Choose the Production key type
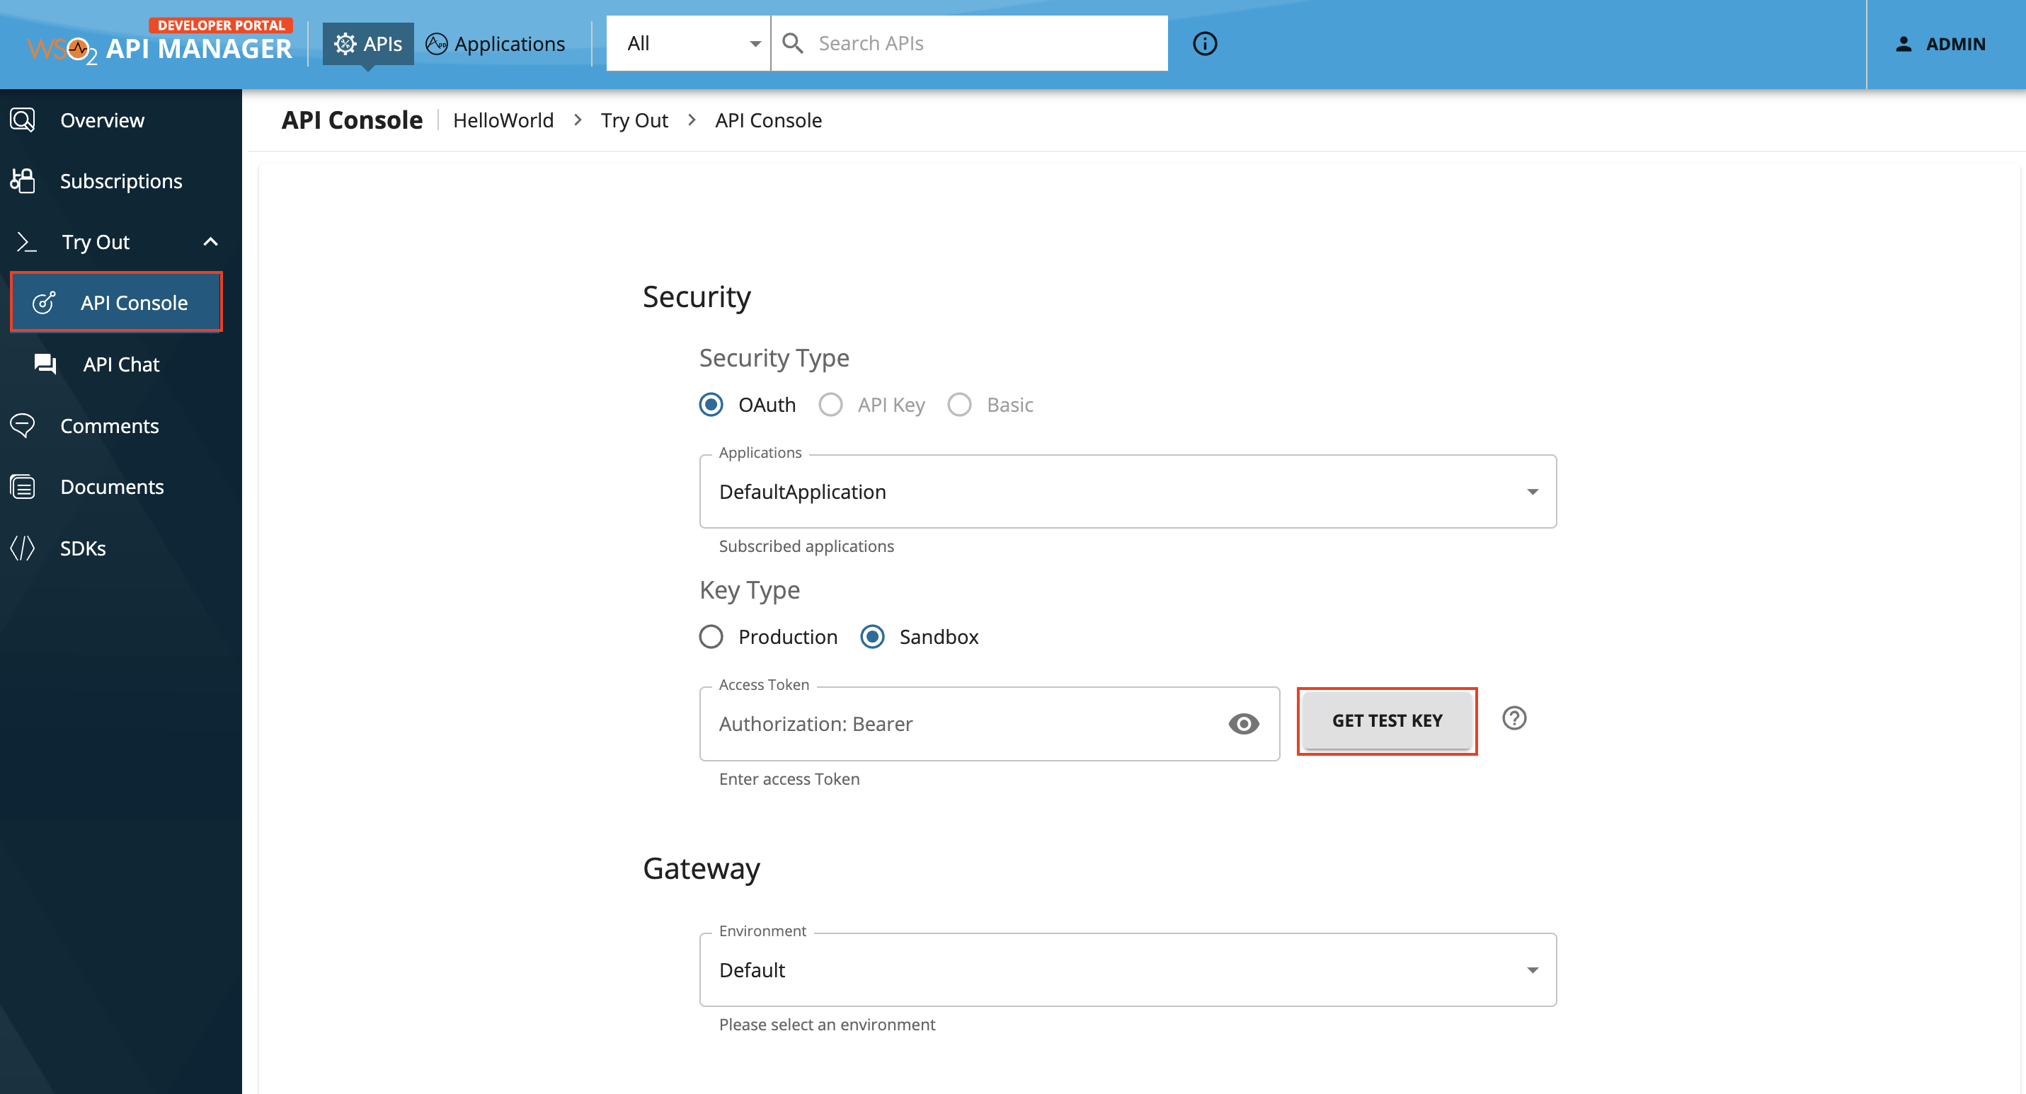The height and width of the screenshot is (1094, 2026). (710, 637)
